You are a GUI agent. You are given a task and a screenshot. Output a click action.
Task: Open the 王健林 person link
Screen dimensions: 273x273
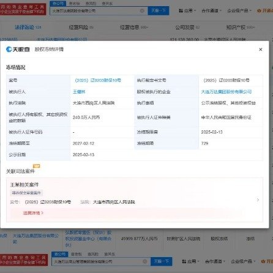[x=79, y=92]
